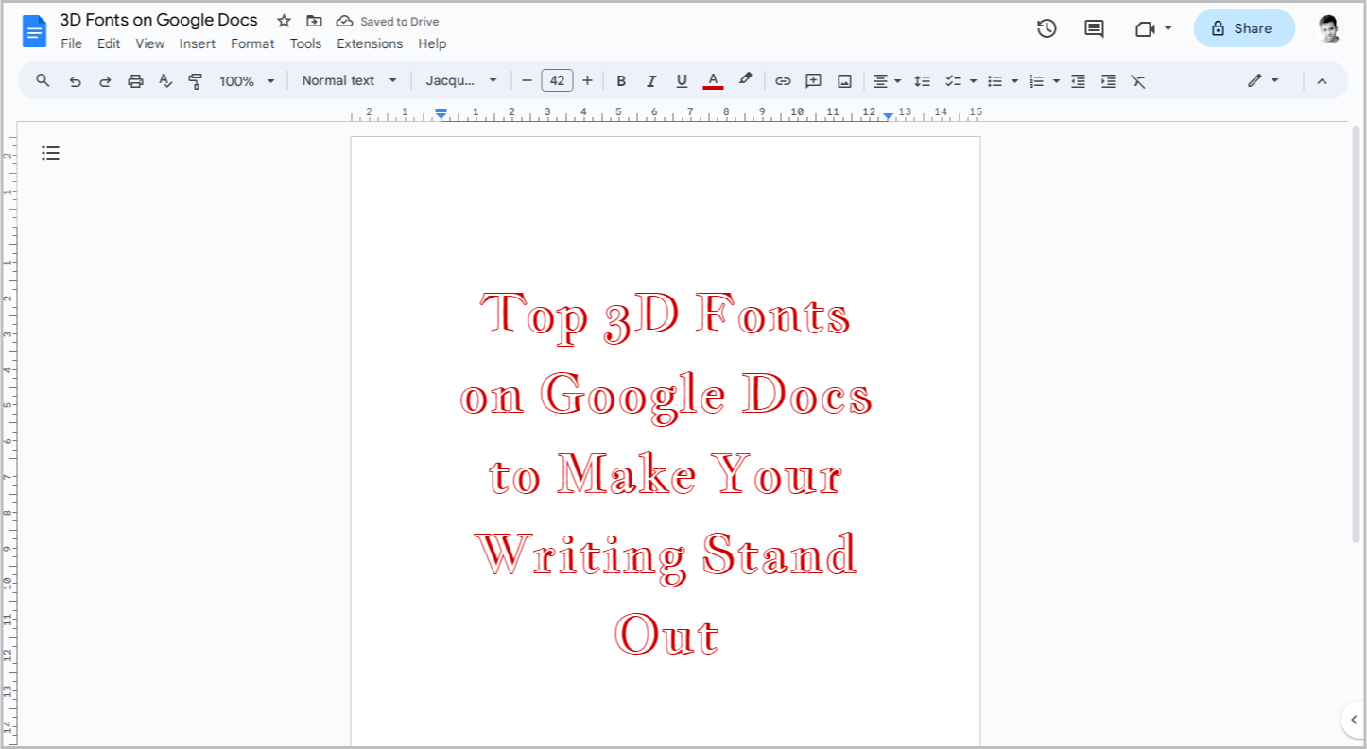Open the Google Docs home icon
Viewport: 1367px width, 749px height.
pos(35,31)
